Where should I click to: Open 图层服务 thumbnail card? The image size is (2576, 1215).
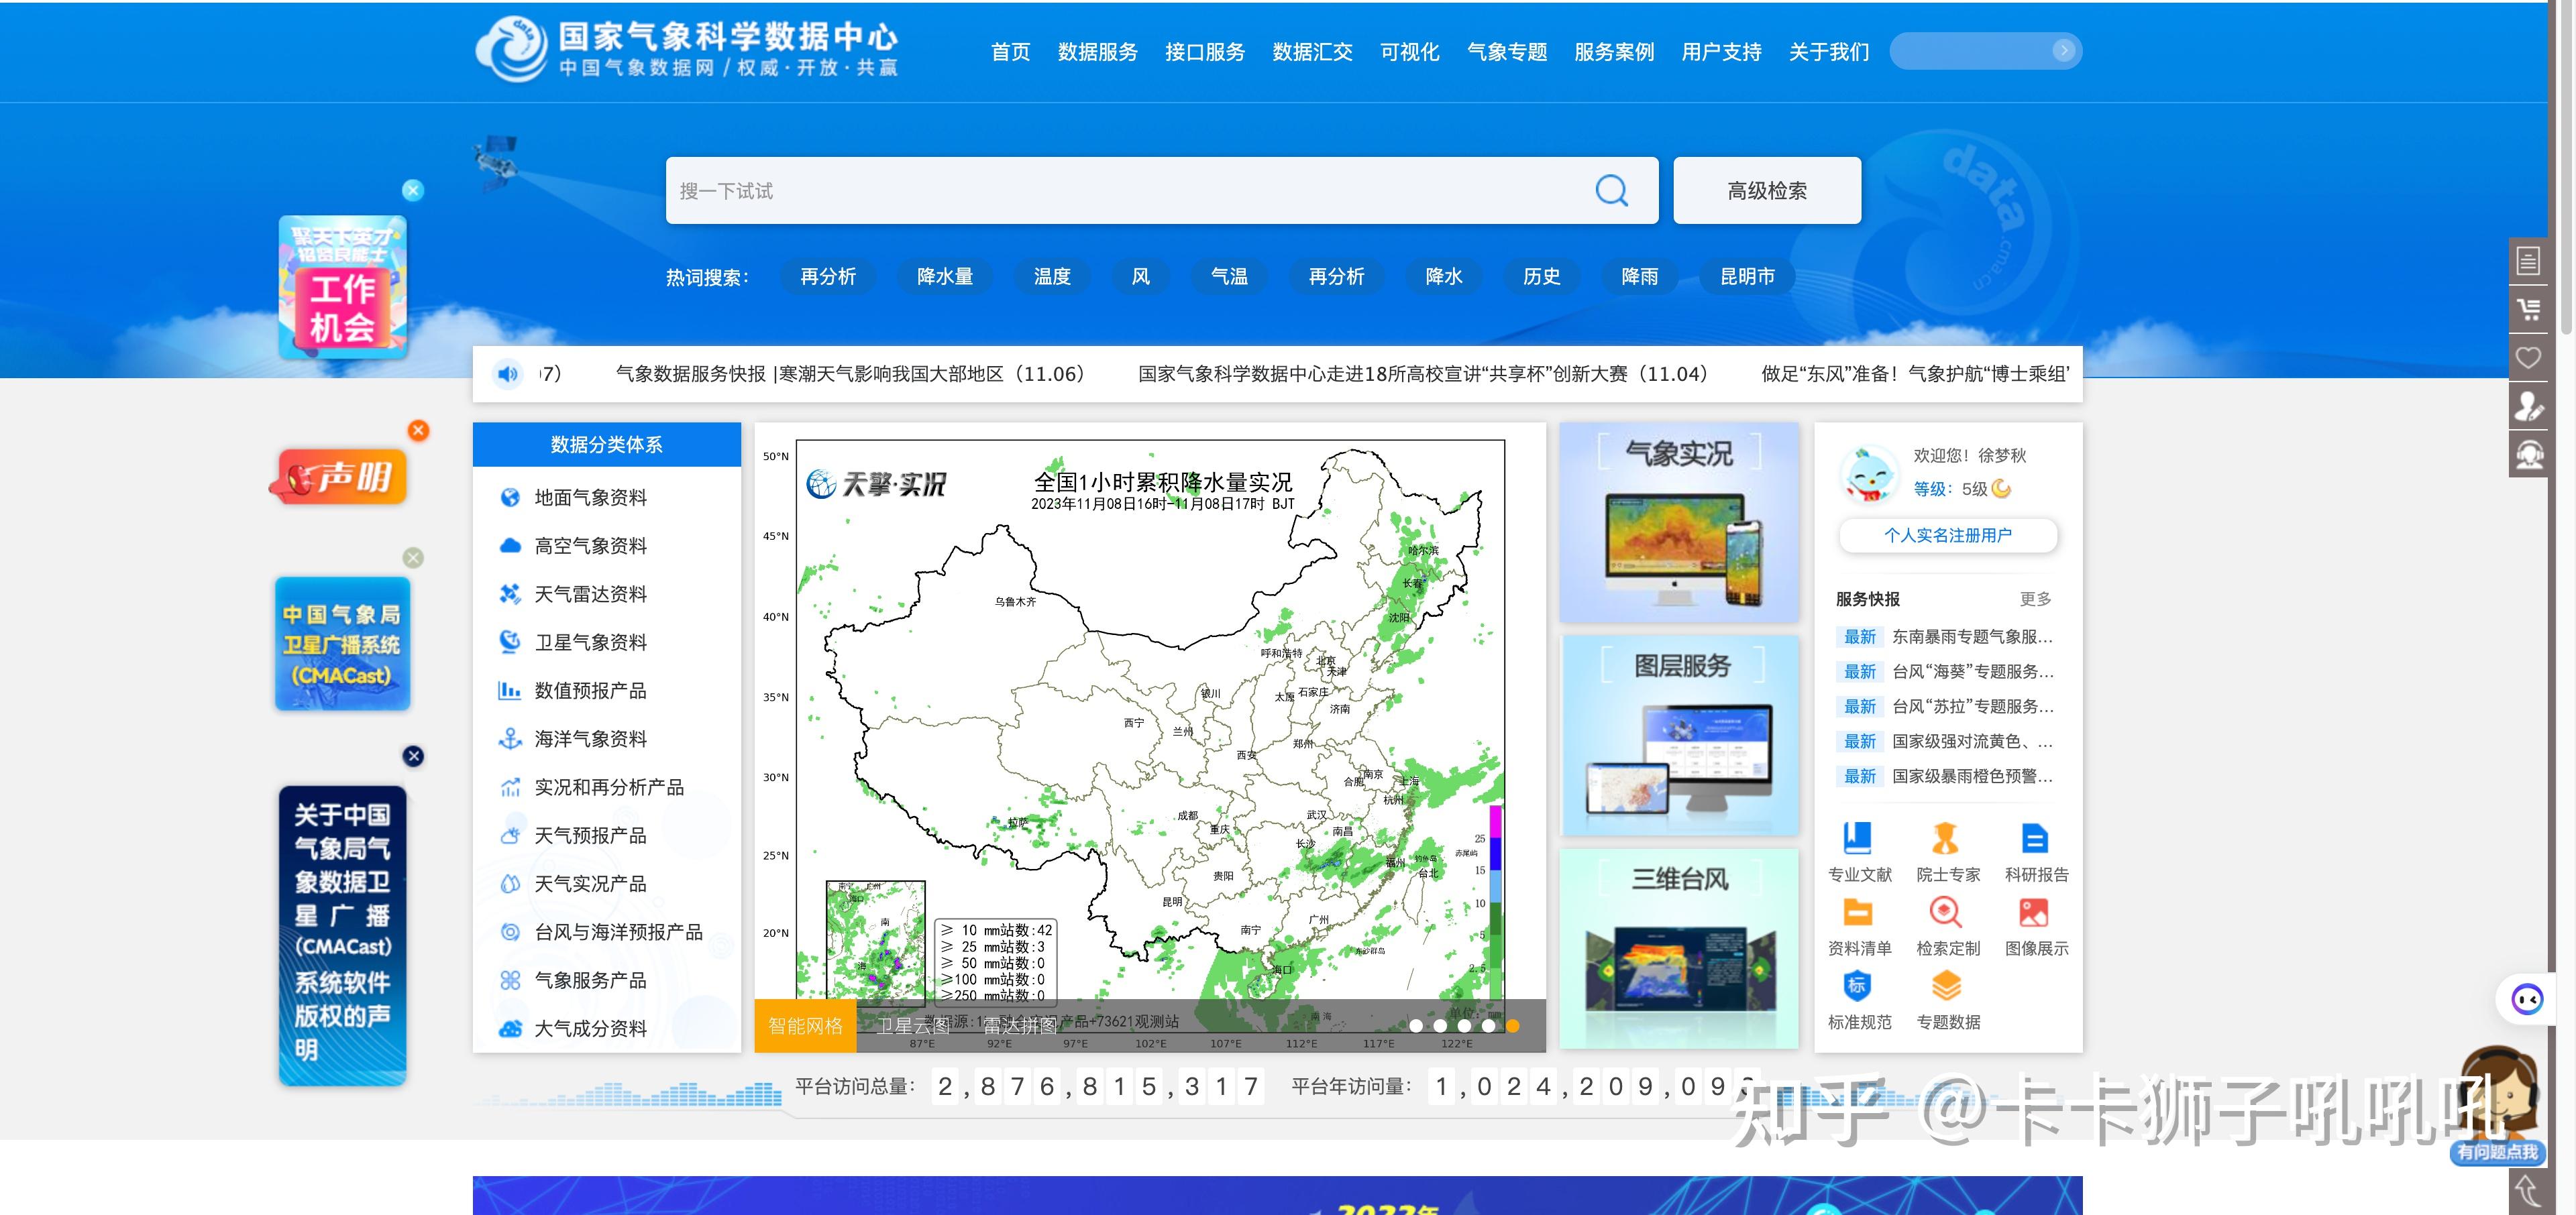coord(1679,736)
